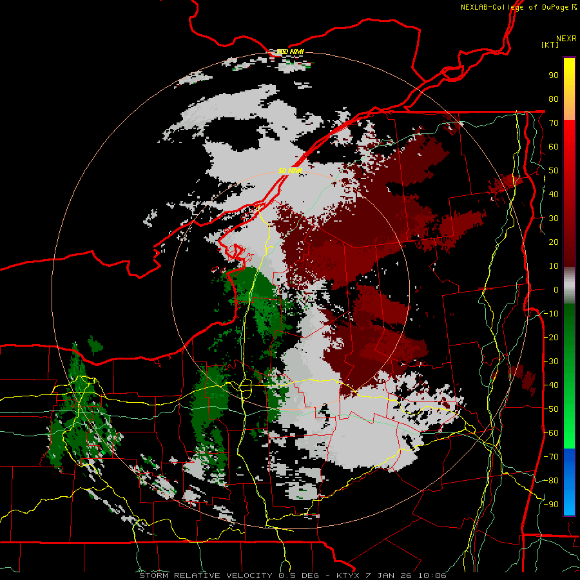Click the -10 value on velocity scale
This screenshot has width=580, height=580.
click(x=551, y=314)
